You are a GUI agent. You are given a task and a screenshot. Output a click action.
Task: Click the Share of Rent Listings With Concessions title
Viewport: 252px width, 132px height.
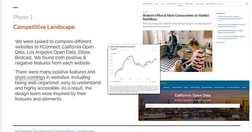pos(122,47)
